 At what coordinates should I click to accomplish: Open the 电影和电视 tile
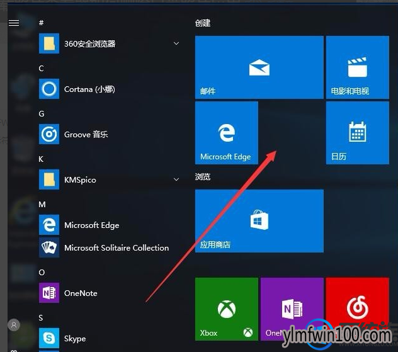pyautogui.click(x=358, y=67)
